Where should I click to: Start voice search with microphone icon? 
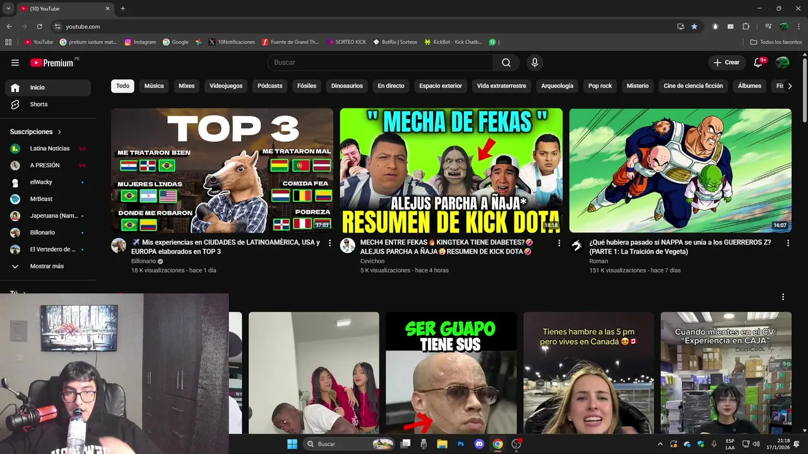pos(535,62)
